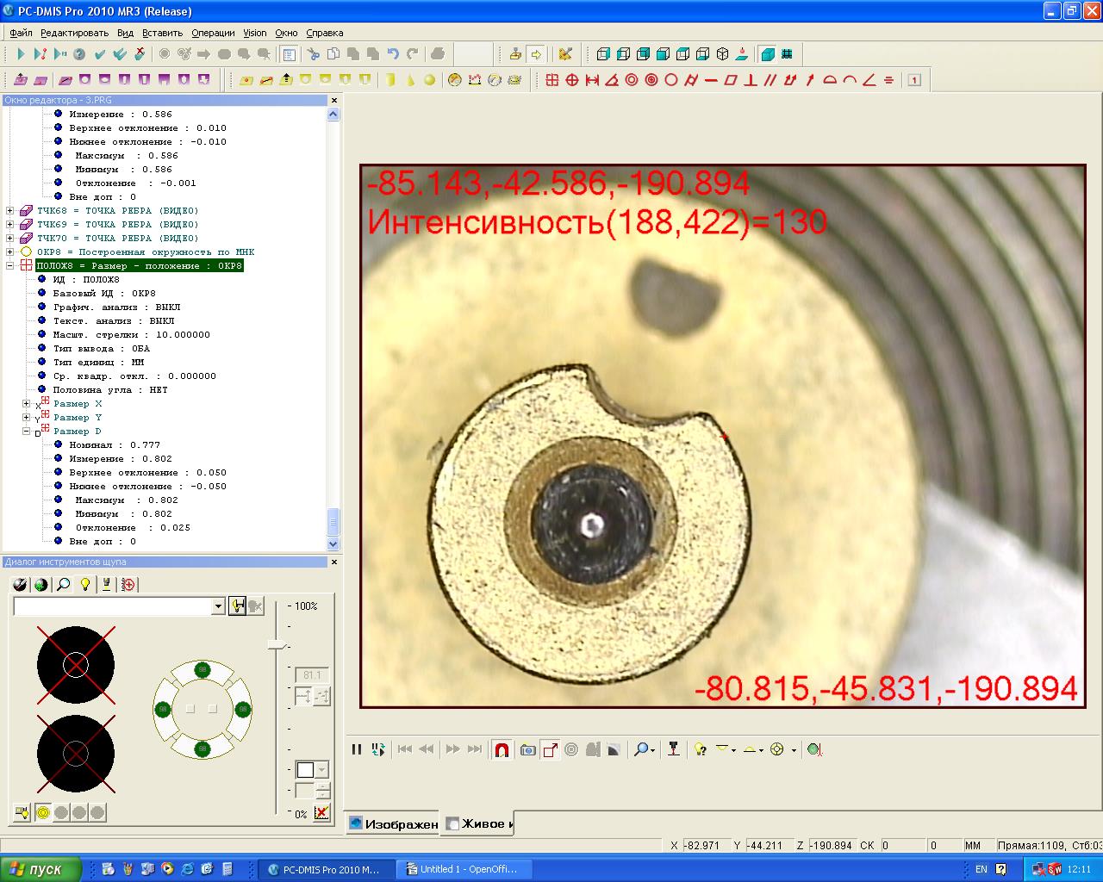Open the Операции menu

[x=213, y=33]
